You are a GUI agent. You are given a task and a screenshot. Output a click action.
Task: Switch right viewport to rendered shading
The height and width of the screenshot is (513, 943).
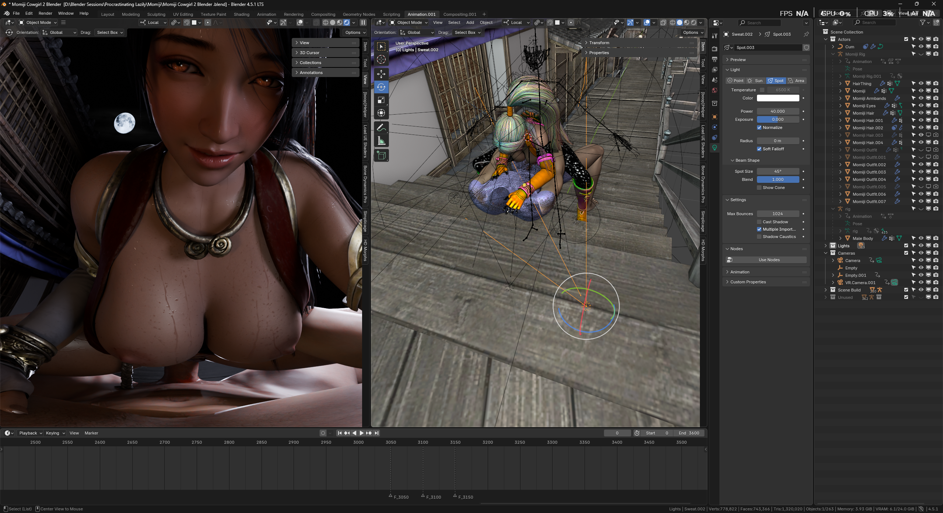pos(694,22)
